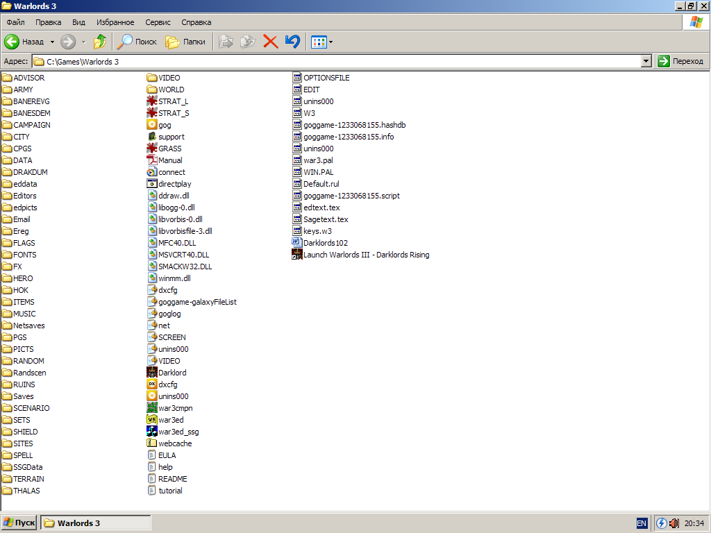The image size is (711, 533).
Task: Select the WORLD folder
Action: pos(165,90)
